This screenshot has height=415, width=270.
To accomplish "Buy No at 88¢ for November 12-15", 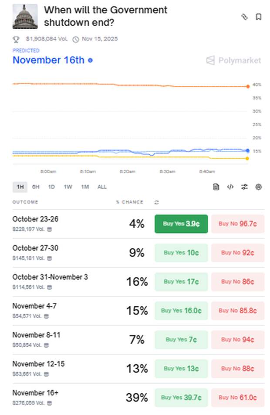I will click(x=238, y=369).
